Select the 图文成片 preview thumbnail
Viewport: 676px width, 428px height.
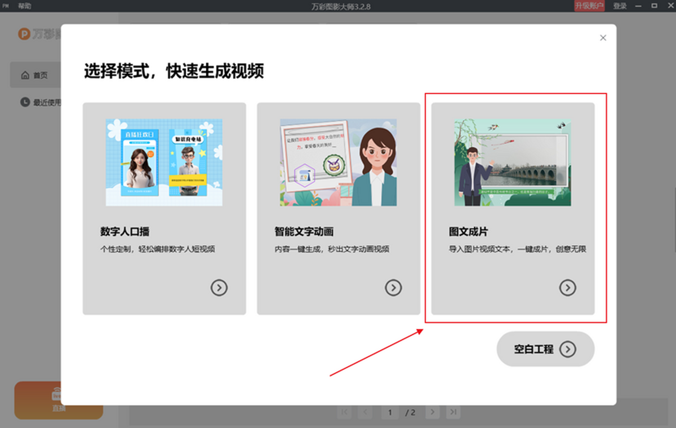coord(513,162)
